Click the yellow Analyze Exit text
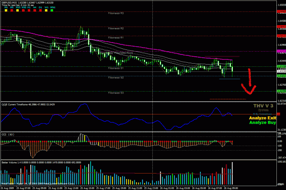This screenshot has width=286, height=190. 263,118
